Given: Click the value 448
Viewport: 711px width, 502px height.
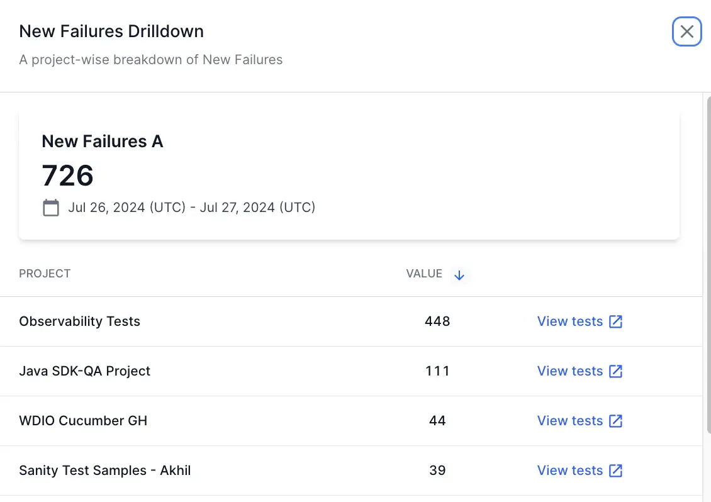Looking at the screenshot, I should pyautogui.click(x=437, y=321).
